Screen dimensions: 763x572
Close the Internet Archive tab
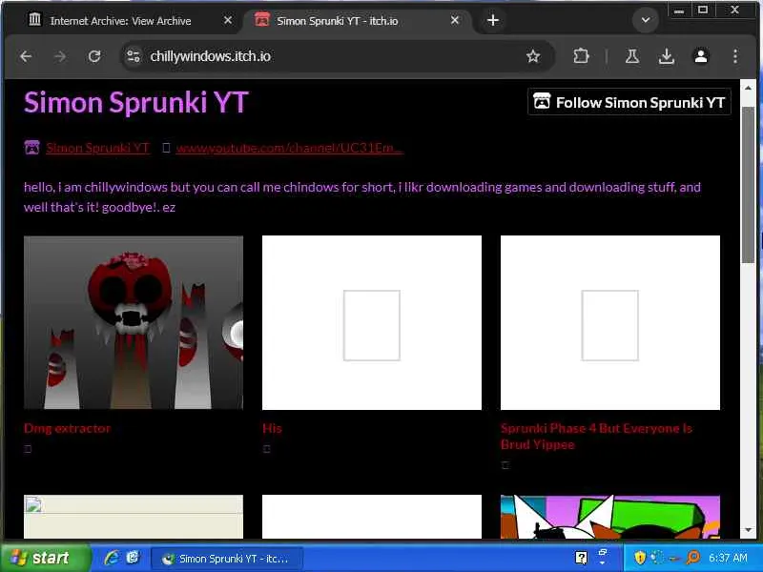[x=228, y=20]
